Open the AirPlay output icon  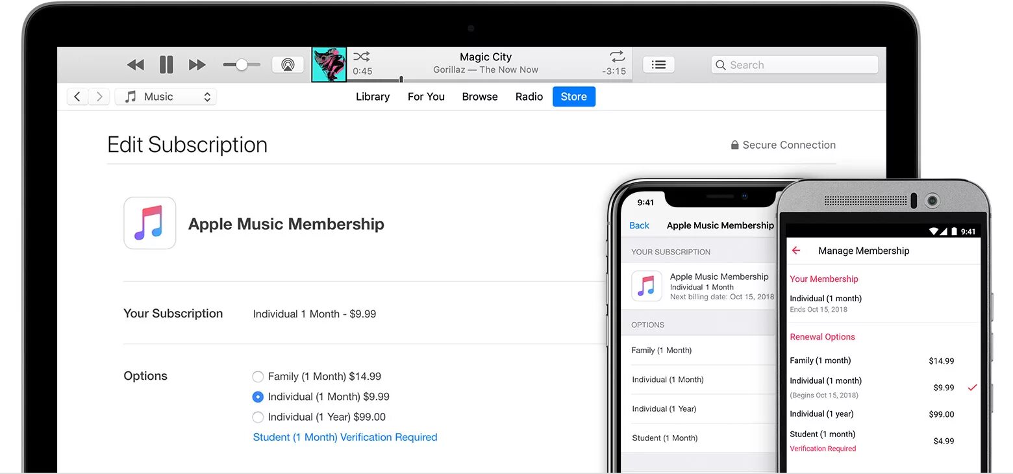(288, 65)
